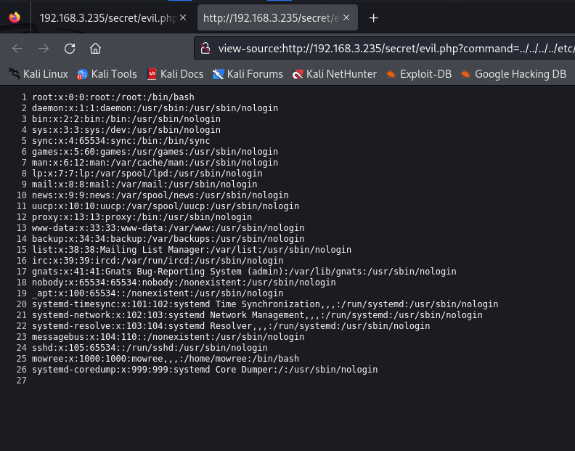Screen dimensions: 575x451
Task: Open the Kali NetHunter bookmark
Action: (335, 74)
